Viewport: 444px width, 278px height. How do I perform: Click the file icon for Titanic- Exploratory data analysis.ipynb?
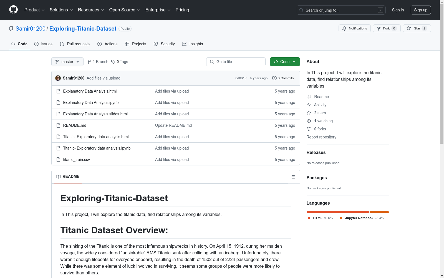pyautogui.click(x=58, y=148)
